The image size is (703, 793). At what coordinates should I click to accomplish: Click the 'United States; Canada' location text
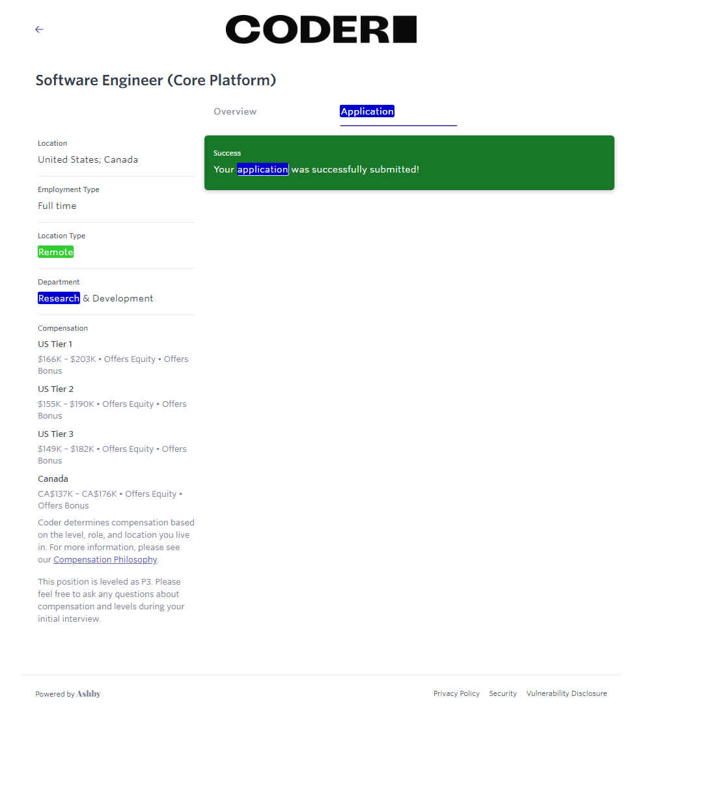click(88, 160)
